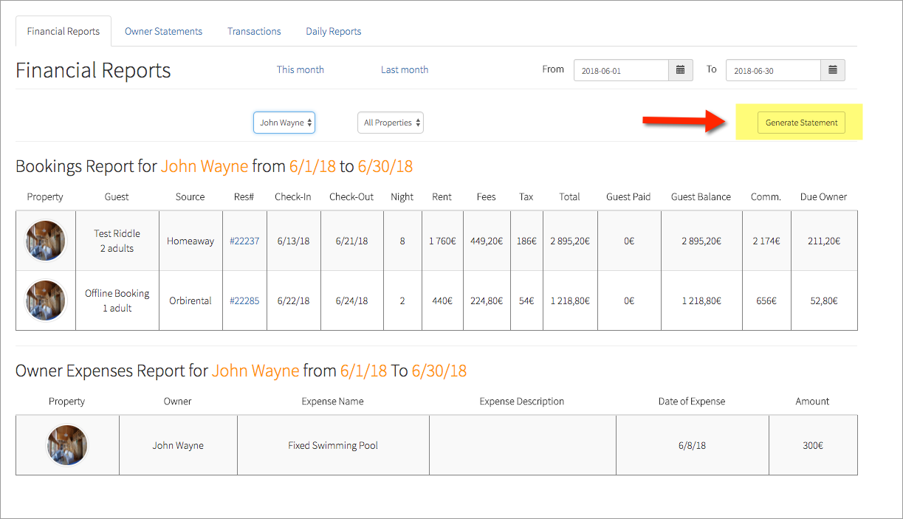The width and height of the screenshot is (903, 519).
Task: Switch to the Owner Statements tab
Action: click(163, 31)
